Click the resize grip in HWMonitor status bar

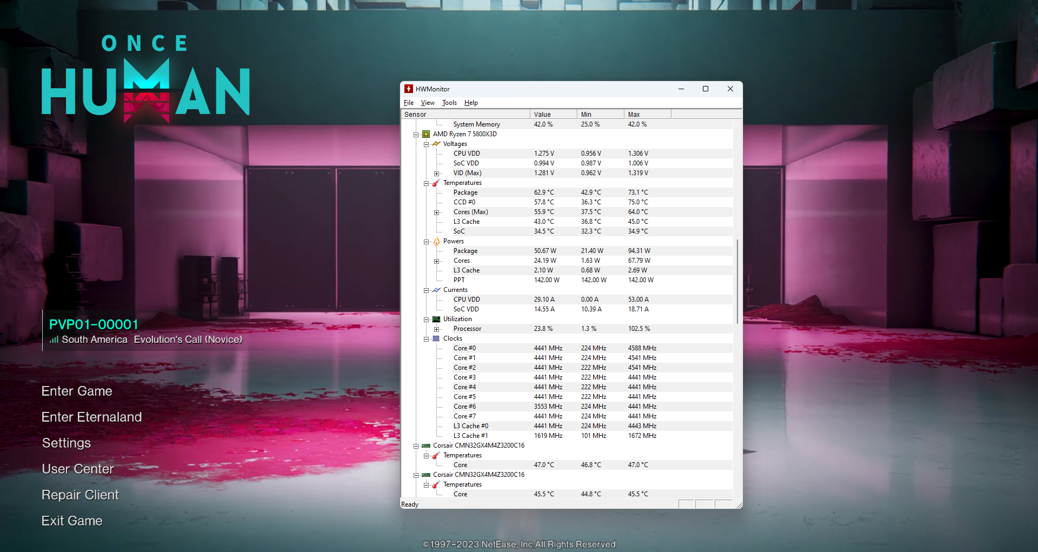[x=738, y=504]
